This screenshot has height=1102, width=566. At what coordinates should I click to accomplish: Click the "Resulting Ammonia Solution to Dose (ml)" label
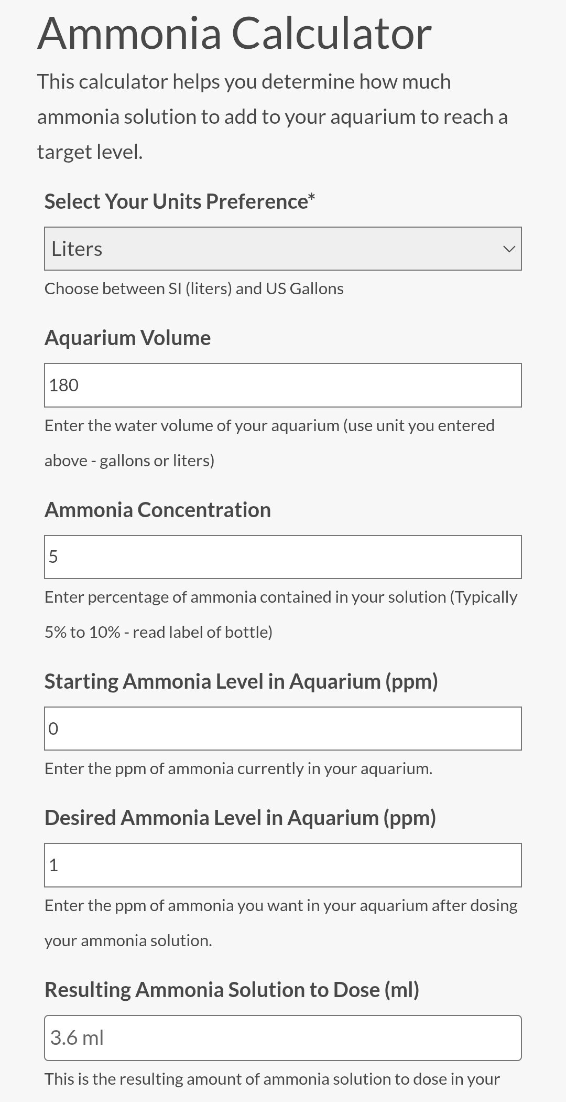[x=232, y=990]
